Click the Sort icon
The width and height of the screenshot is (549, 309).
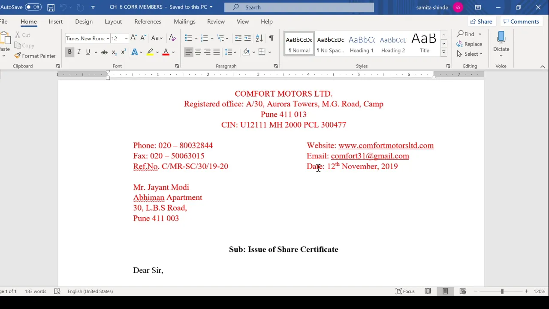pos(259,38)
